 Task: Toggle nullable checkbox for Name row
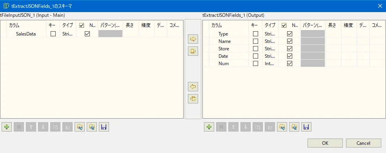coord(290,41)
